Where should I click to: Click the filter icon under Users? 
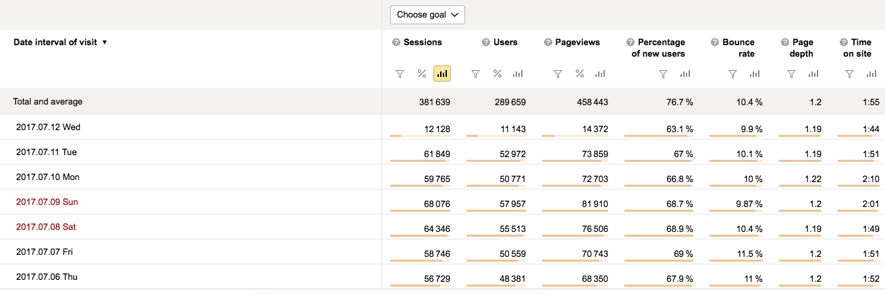click(475, 74)
